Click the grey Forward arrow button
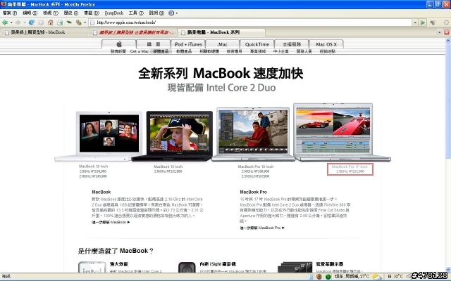 coord(18,22)
